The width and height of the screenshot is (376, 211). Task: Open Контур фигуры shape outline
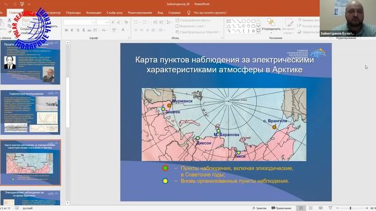point(309,26)
